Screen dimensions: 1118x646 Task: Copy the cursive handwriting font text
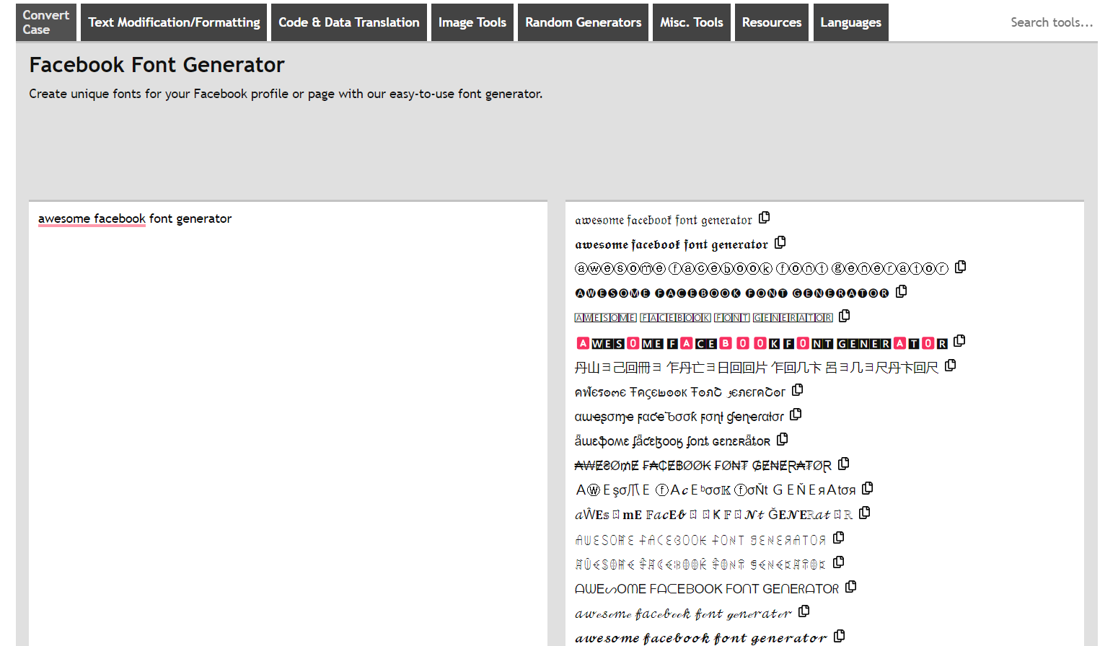[804, 611]
